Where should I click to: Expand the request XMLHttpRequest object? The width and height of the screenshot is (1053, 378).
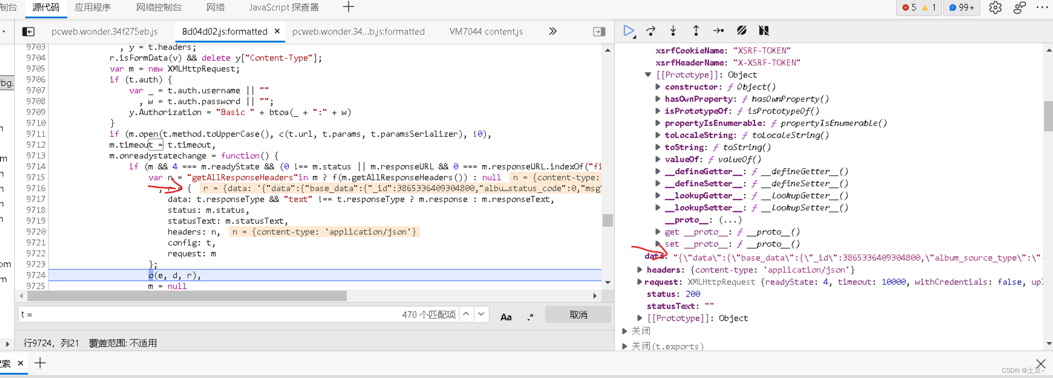click(640, 282)
